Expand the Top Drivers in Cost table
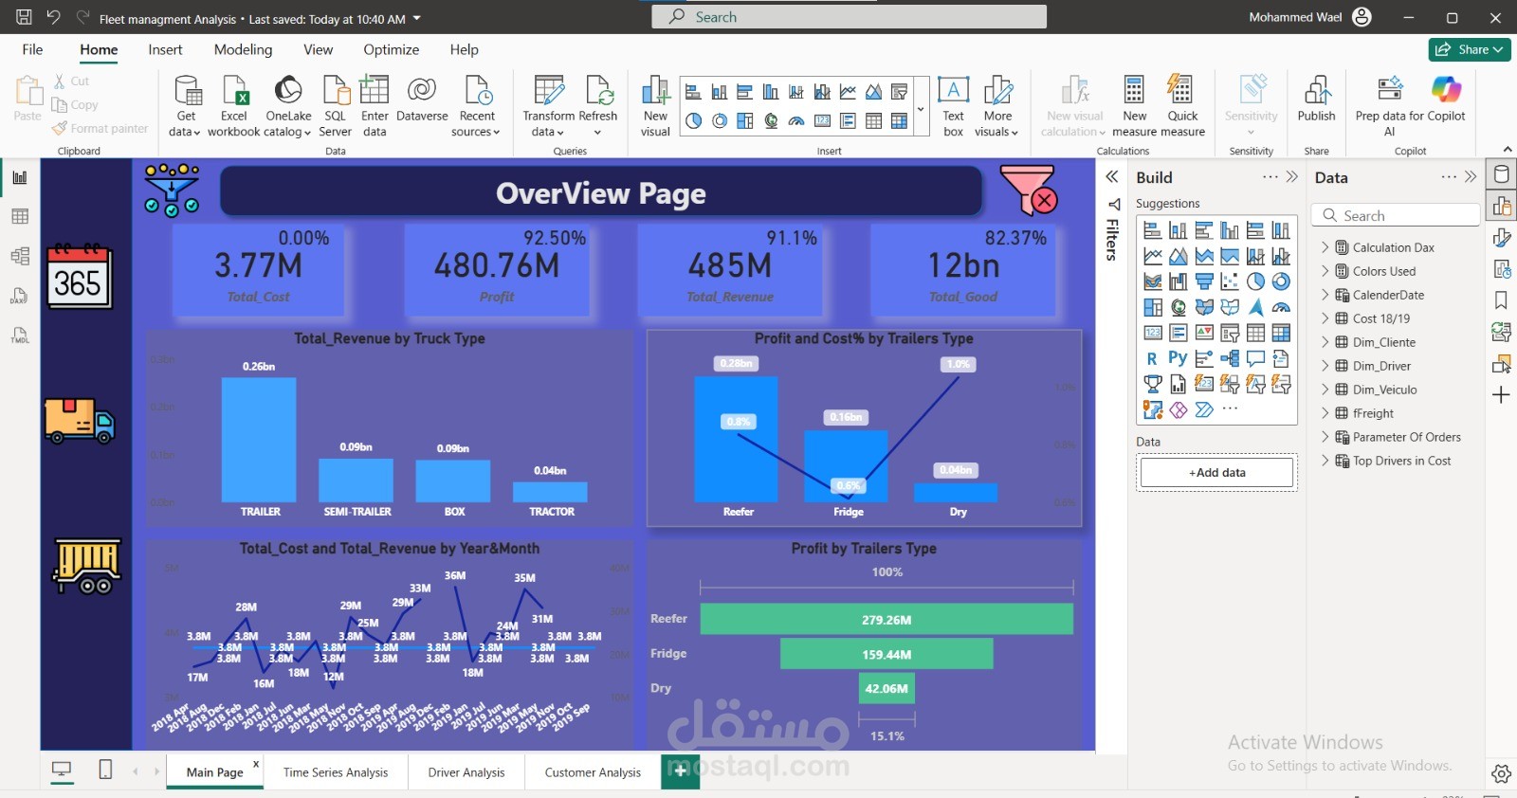Screen dimensions: 1517x798 [x=1325, y=461]
